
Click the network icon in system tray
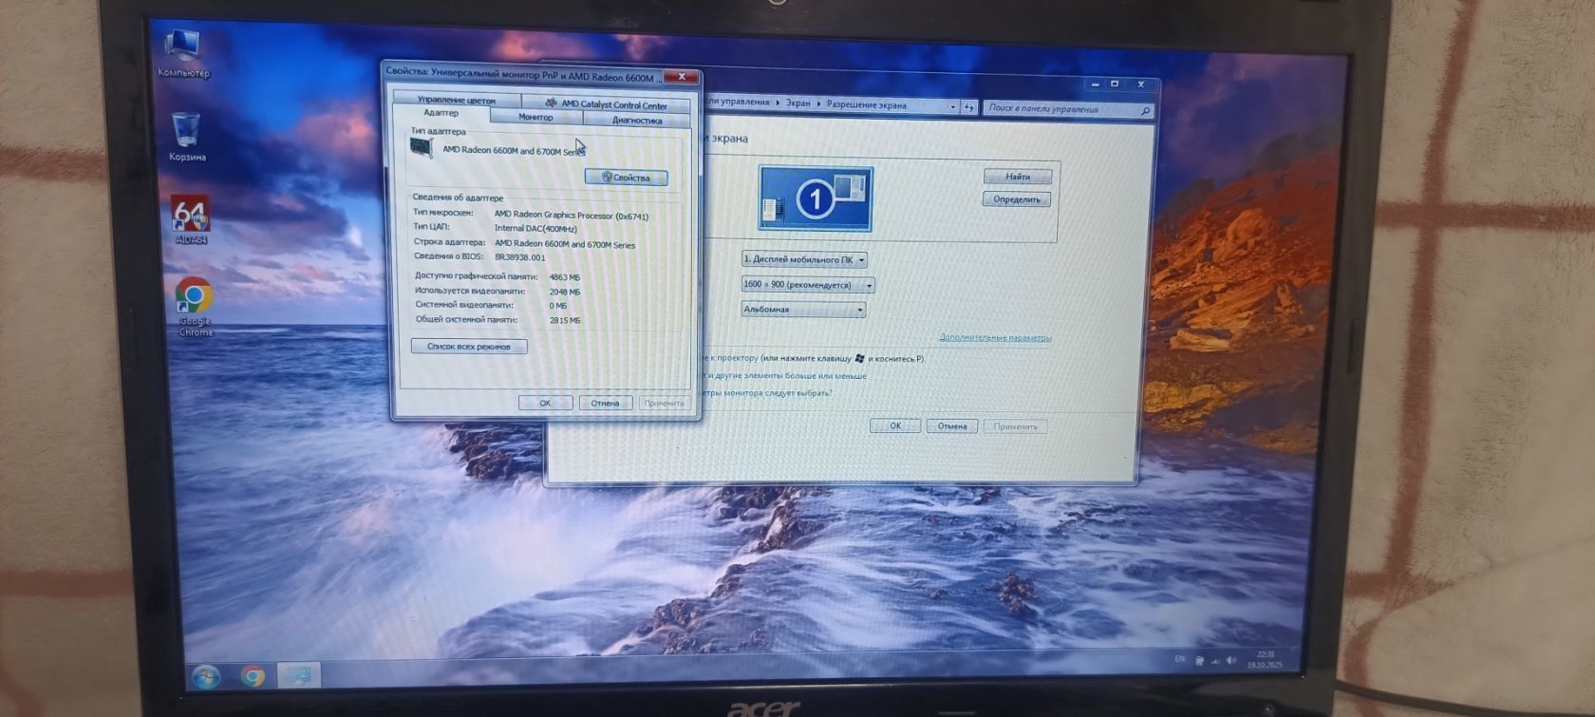(1215, 660)
